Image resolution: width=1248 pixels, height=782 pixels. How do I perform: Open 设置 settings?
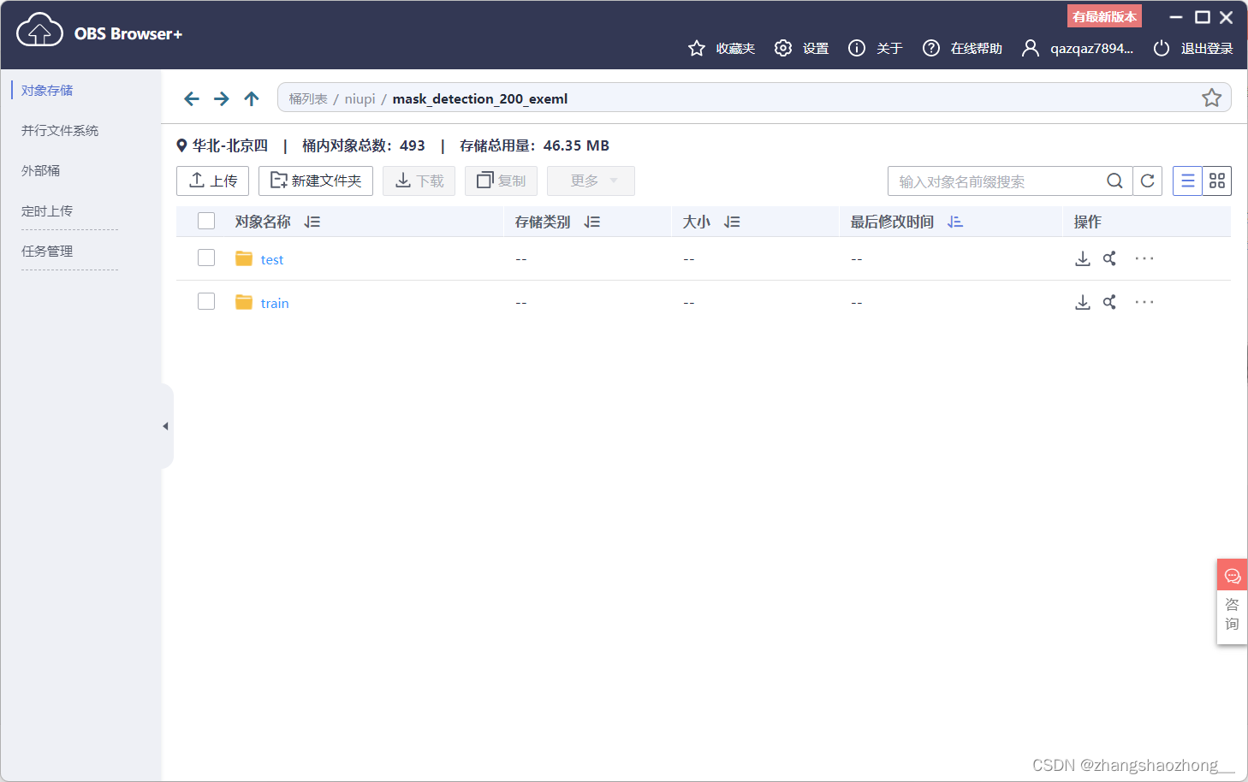click(801, 49)
